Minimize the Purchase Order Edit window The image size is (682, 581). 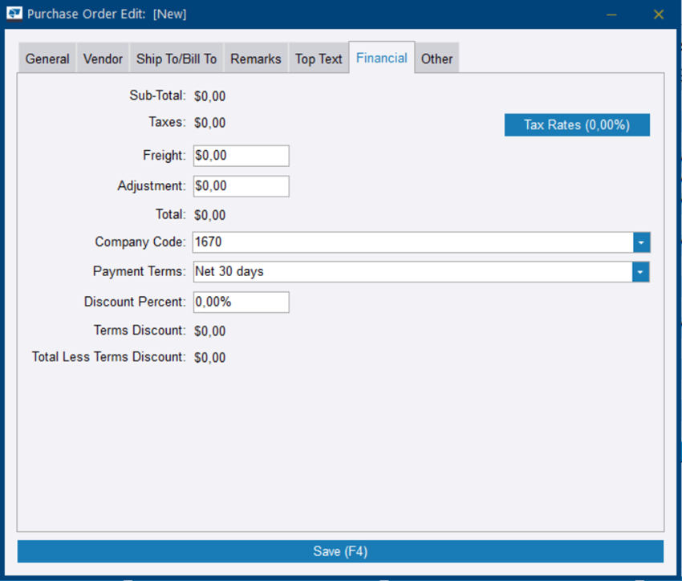point(611,14)
